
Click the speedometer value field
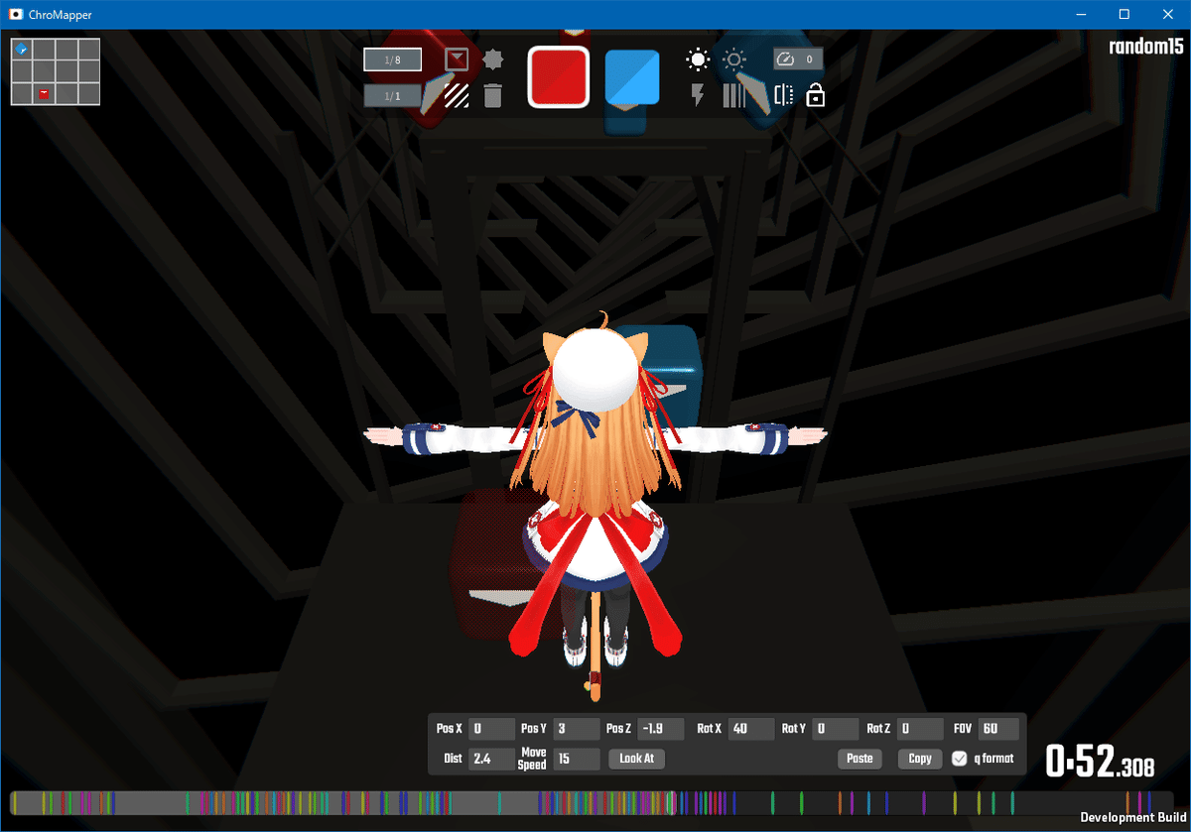(x=798, y=59)
